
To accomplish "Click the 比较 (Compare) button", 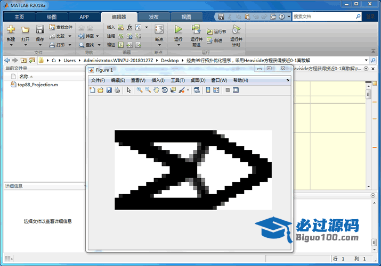I will pos(60,36).
